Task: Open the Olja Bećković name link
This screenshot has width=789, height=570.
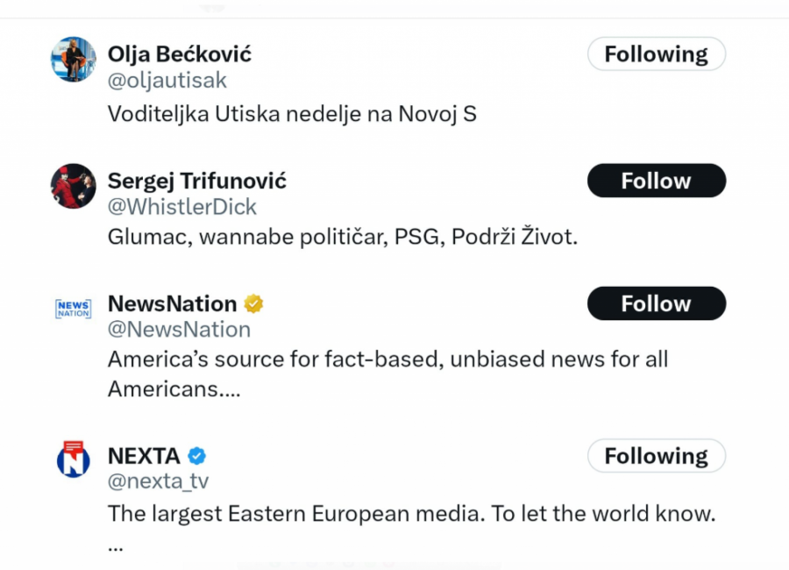Action: point(180,54)
